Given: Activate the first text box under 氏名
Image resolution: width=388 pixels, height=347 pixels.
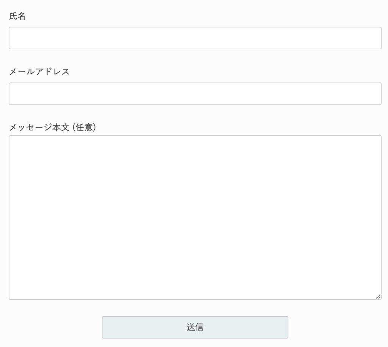Looking at the screenshot, I should coord(195,38).
